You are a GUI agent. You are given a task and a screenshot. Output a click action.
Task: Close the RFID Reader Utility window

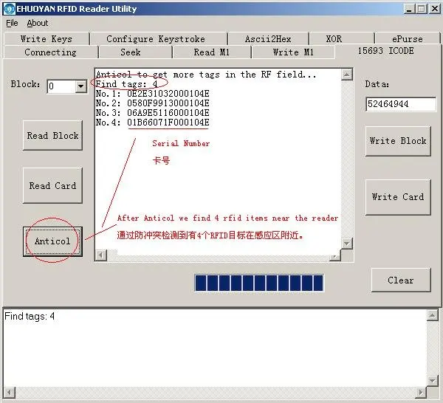[435, 9]
